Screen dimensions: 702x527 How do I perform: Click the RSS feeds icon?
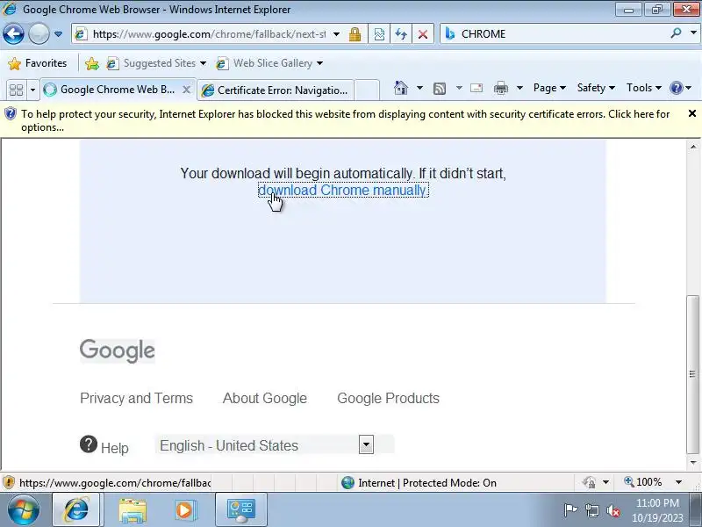440,89
